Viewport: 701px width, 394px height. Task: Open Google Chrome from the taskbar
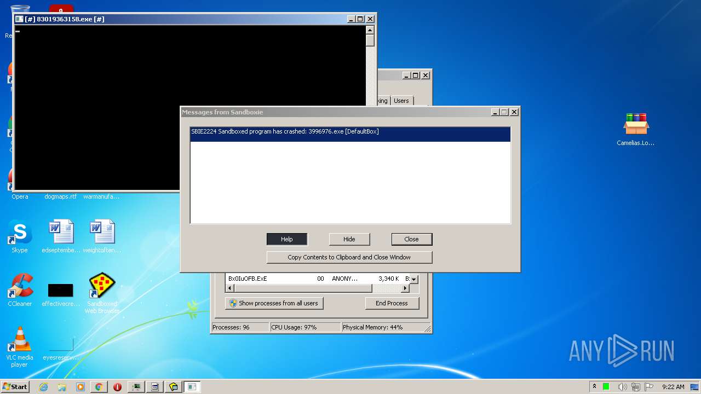click(x=99, y=387)
